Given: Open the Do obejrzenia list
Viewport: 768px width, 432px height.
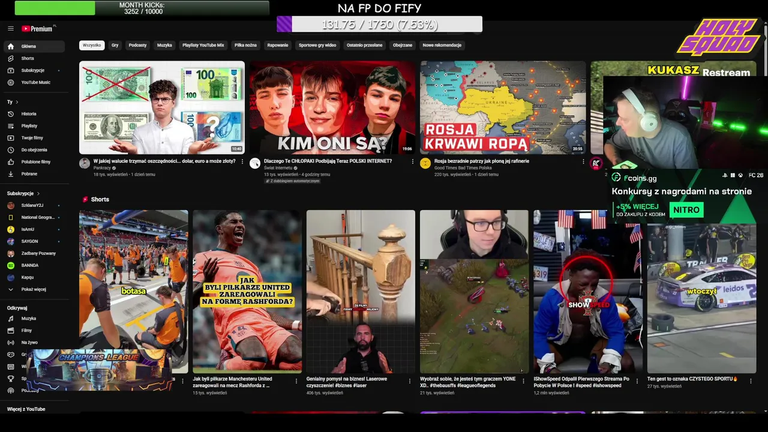Looking at the screenshot, I should click(34, 150).
